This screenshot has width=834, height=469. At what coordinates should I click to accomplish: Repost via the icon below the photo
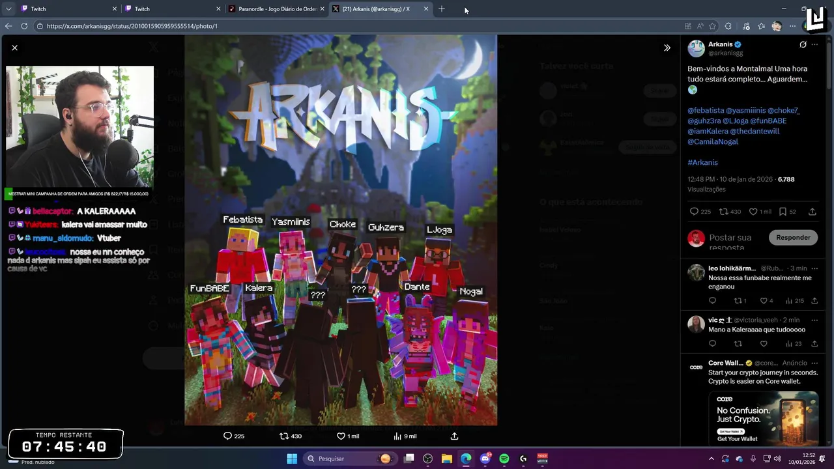(283, 436)
